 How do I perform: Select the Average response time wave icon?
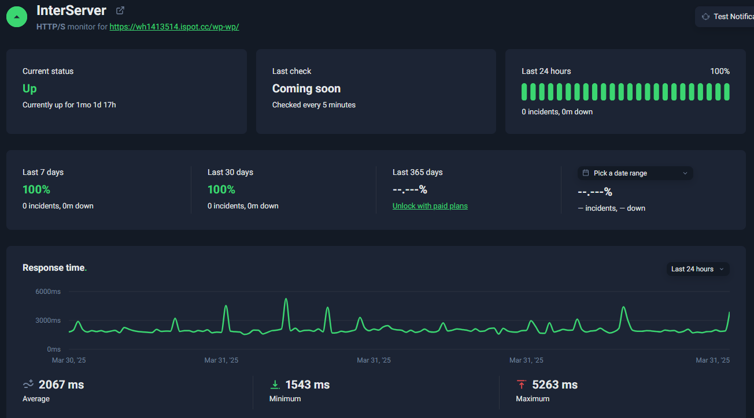[28, 383]
